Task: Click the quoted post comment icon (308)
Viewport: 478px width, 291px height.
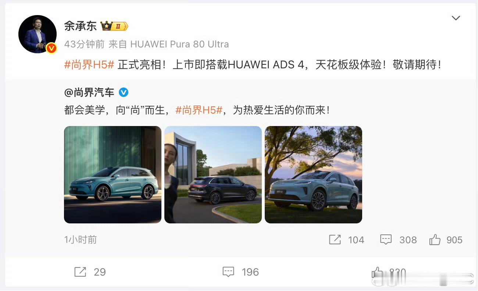Action: [x=386, y=240]
